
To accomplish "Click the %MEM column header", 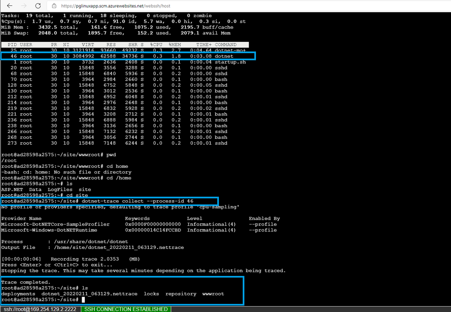I will click(175, 45).
